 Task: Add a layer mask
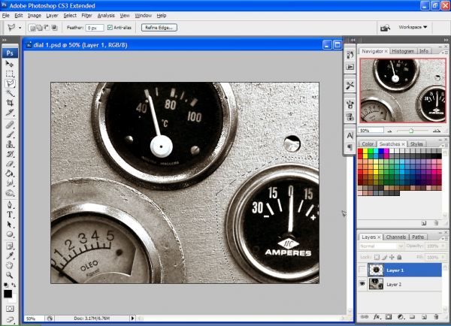[389, 317]
